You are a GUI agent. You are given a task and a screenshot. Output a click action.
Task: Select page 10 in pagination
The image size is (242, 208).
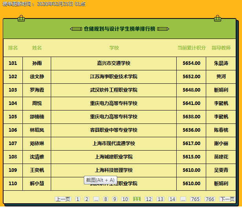(125, 199)
